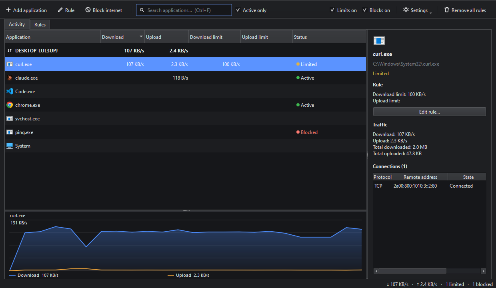
Task: Click the Block internet button label
Action: point(108,10)
